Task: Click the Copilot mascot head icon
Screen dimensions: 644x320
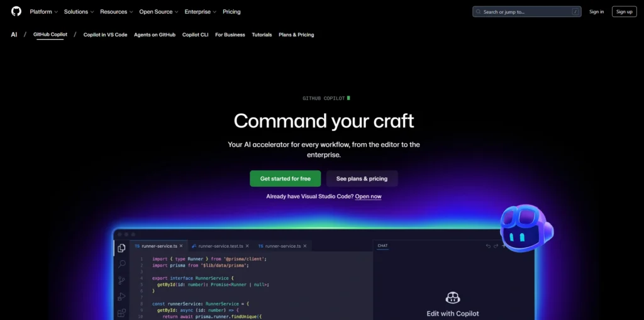Action: pos(526,228)
